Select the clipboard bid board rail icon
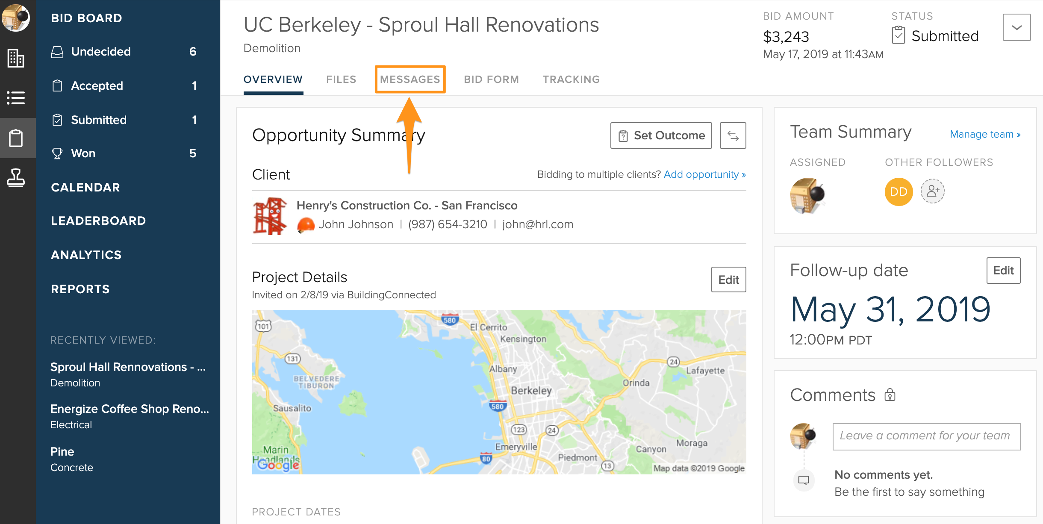This screenshot has height=524, width=1043. coord(16,138)
